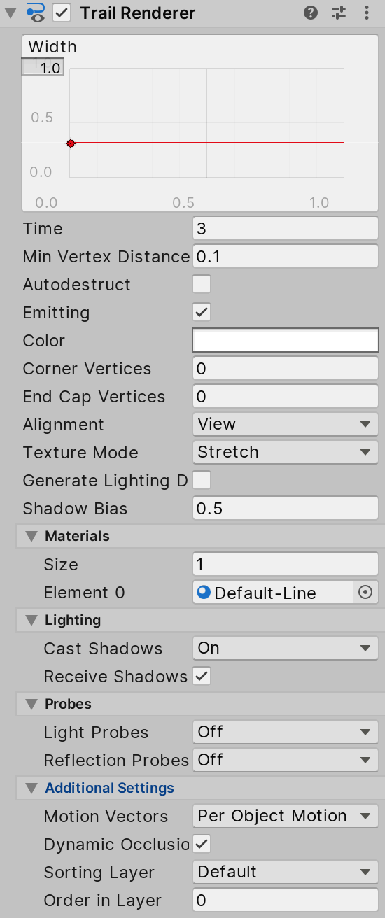The width and height of the screenshot is (385, 918).
Task: Open the Trail Renderer help reference icon
Action: point(311,13)
